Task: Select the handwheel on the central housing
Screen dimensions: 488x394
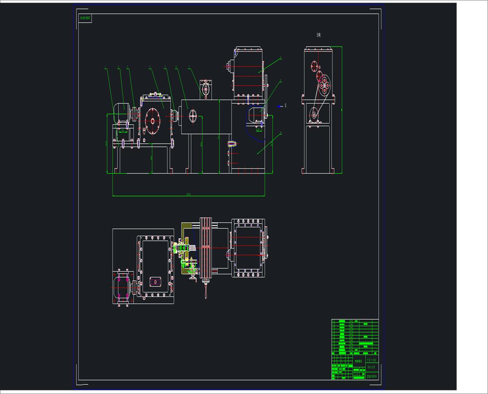Action: (193, 116)
